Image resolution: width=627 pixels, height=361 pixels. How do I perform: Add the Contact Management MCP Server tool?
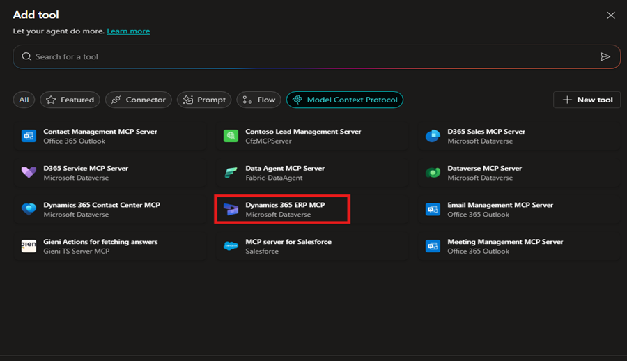[x=110, y=136]
